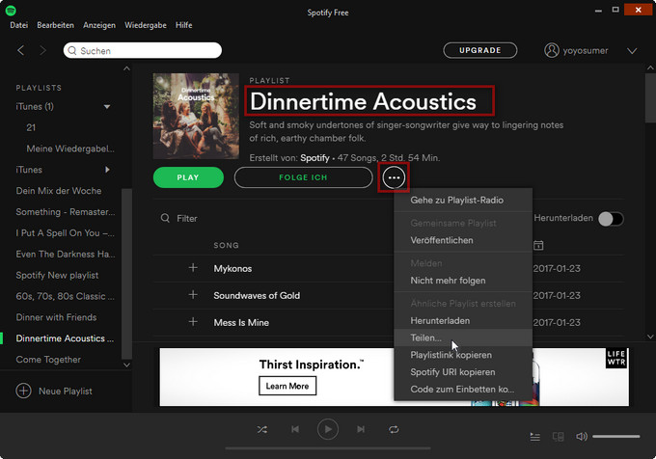The image size is (656, 459).
Task: Select the Mykonos song title
Action: pyautogui.click(x=232, y=268)
